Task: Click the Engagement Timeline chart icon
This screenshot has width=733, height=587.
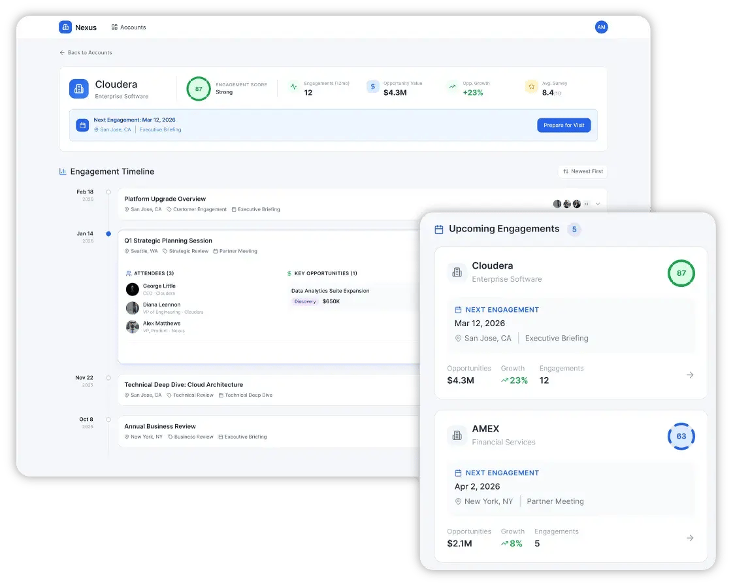Action: click(x=63, y=172)
